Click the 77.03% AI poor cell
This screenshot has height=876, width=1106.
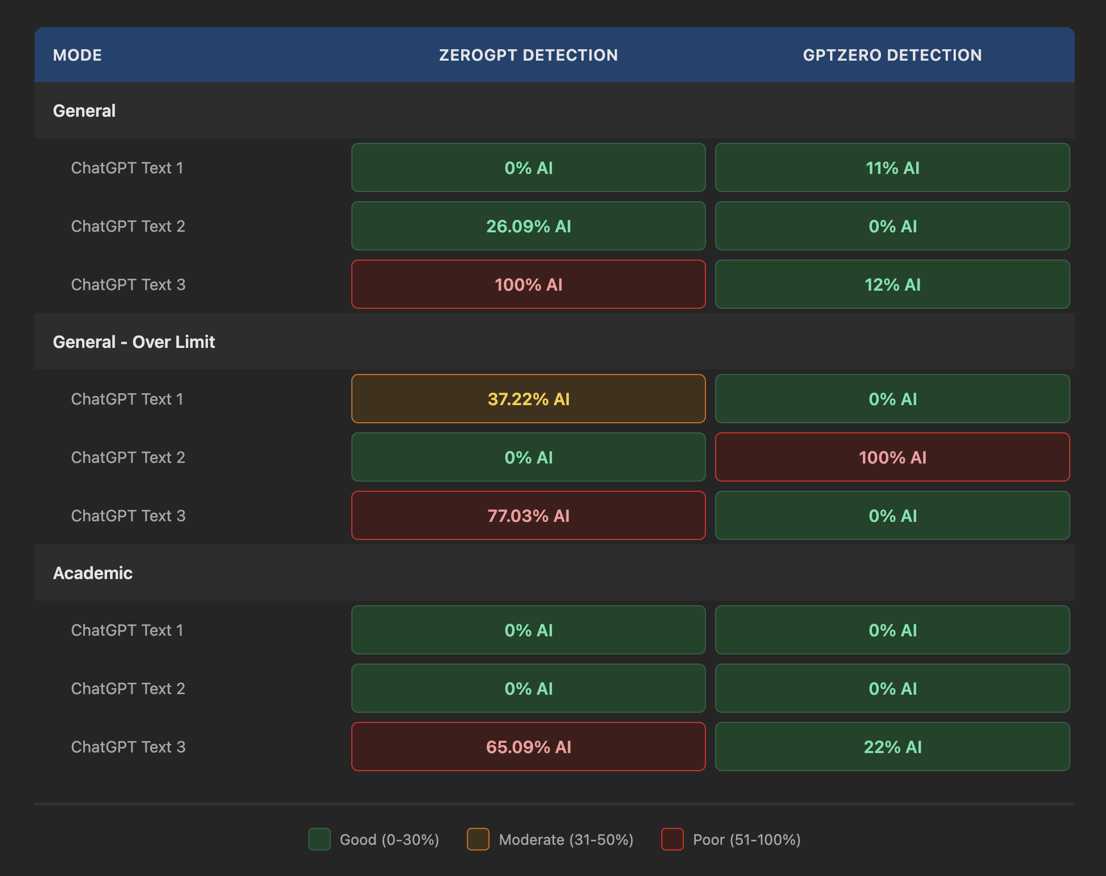pos(528,516)
